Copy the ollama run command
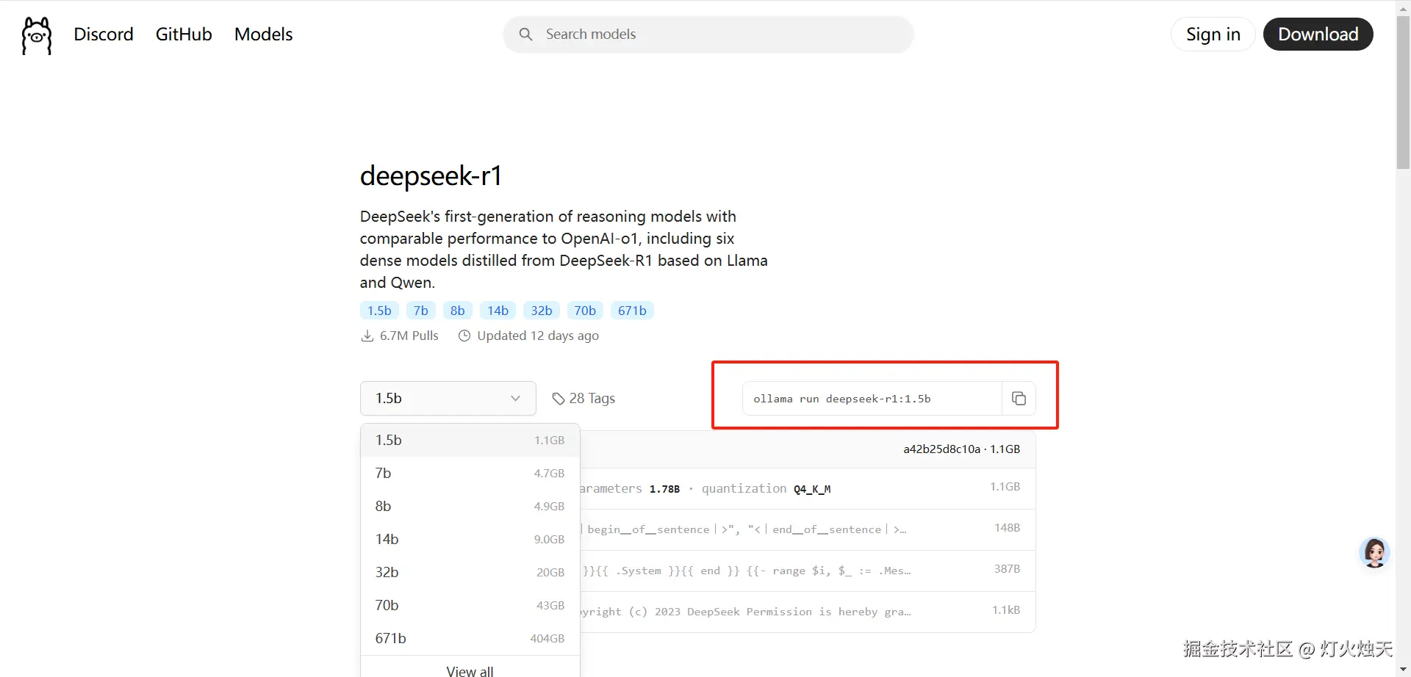 1019,399
